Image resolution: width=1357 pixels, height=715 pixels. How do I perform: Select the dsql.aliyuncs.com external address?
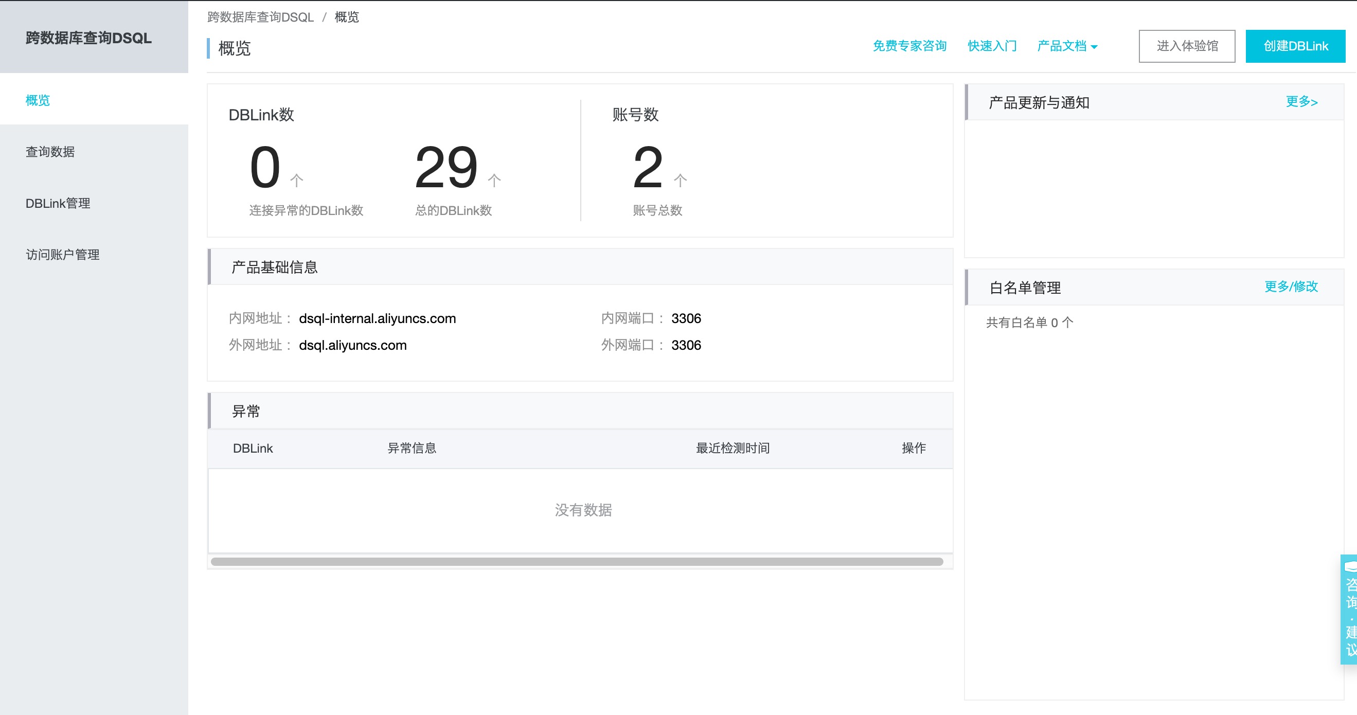[352, 345]
